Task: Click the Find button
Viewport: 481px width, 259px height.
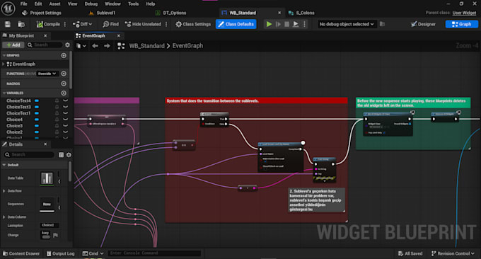Action: click(111, 24)
